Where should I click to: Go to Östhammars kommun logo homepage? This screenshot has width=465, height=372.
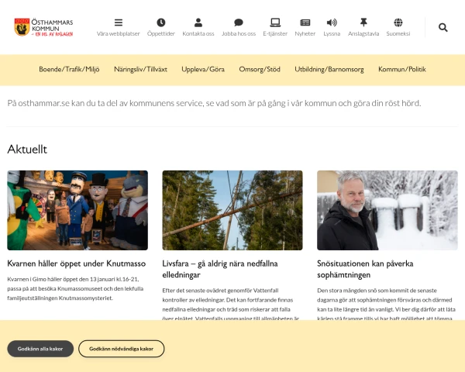[x=43, y=27]
